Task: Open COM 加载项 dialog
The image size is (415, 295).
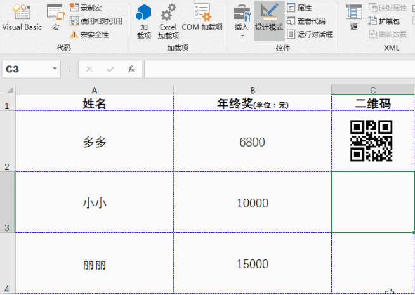Action: coord(202,18)
